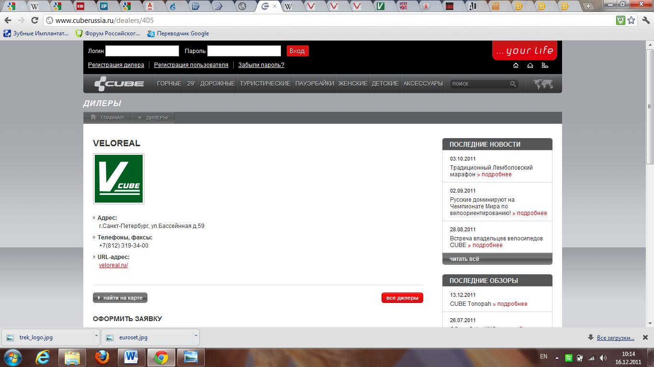Click the VELOREAL dealer logo image

119,179
